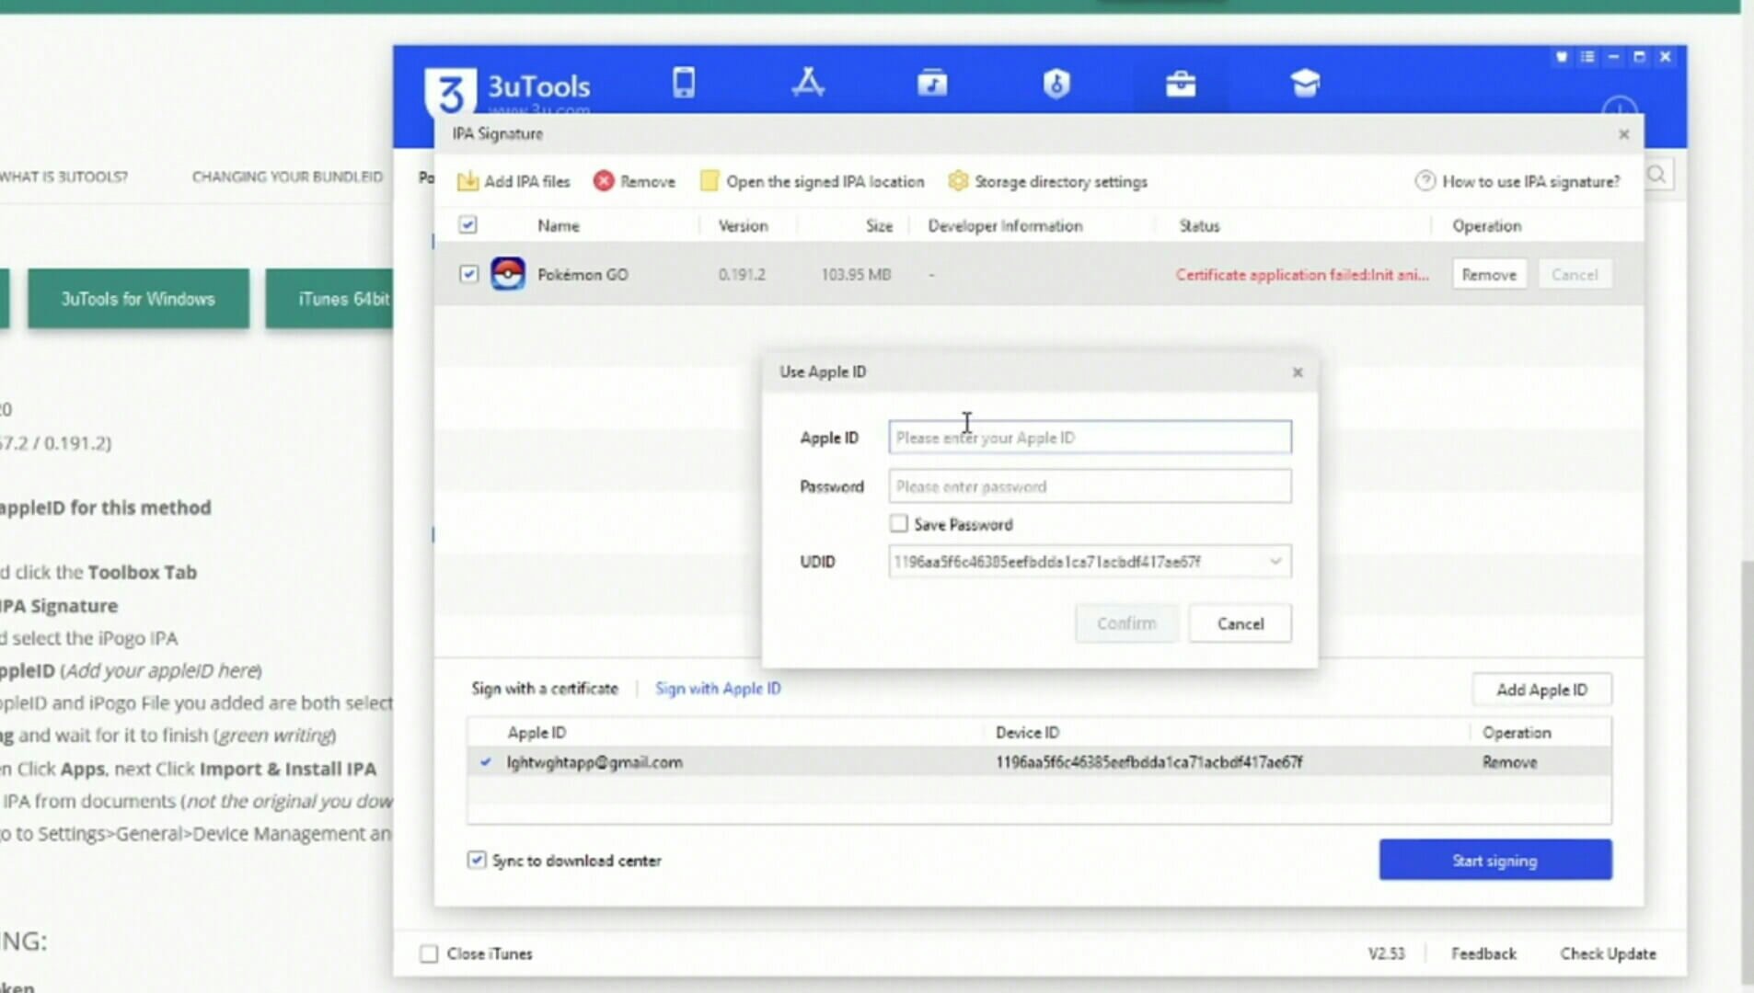The image size is (1754, 993).
Task: Toggle the select-all header checkbox
Action: coord(468,225)
